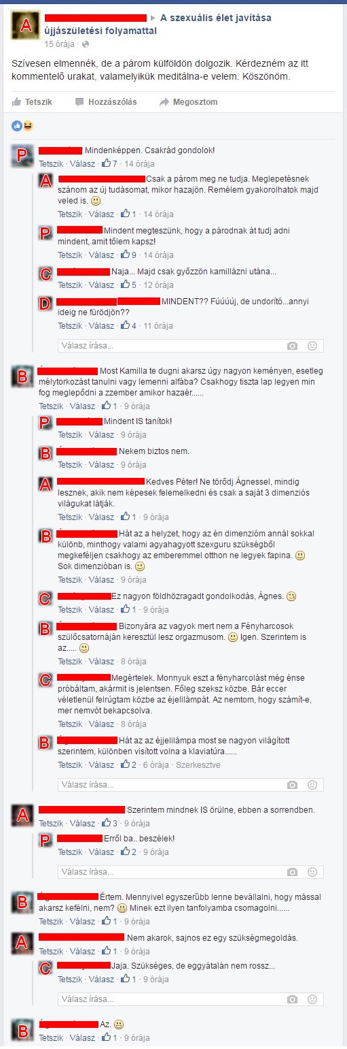Click Tetszik under 'Nekem biztos nem.' comment
This screenshot has height=1049, width=347.
[70, 464]
